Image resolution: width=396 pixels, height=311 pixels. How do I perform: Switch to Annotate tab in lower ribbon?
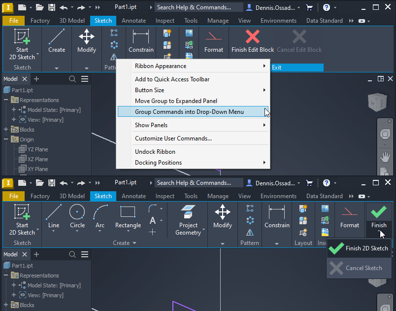pos(133,196)
